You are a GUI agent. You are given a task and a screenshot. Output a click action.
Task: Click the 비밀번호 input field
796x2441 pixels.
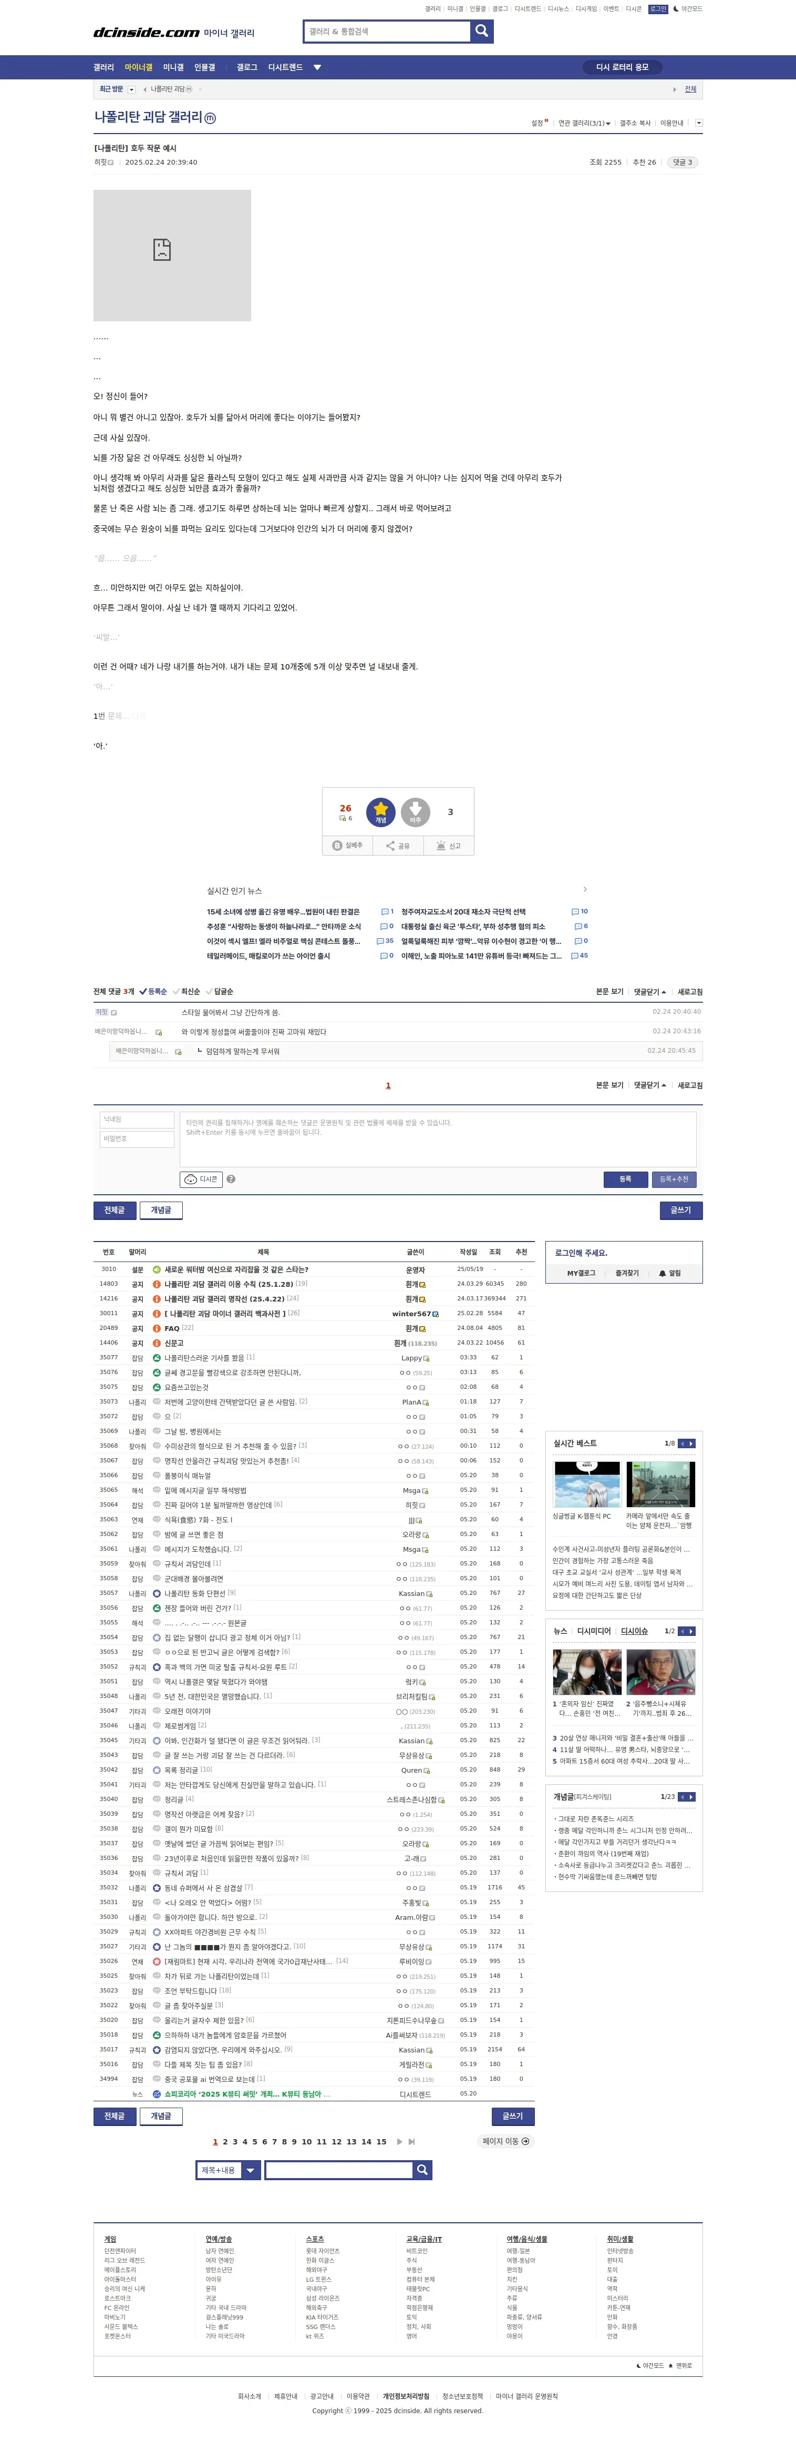[x=137, y=1139]
